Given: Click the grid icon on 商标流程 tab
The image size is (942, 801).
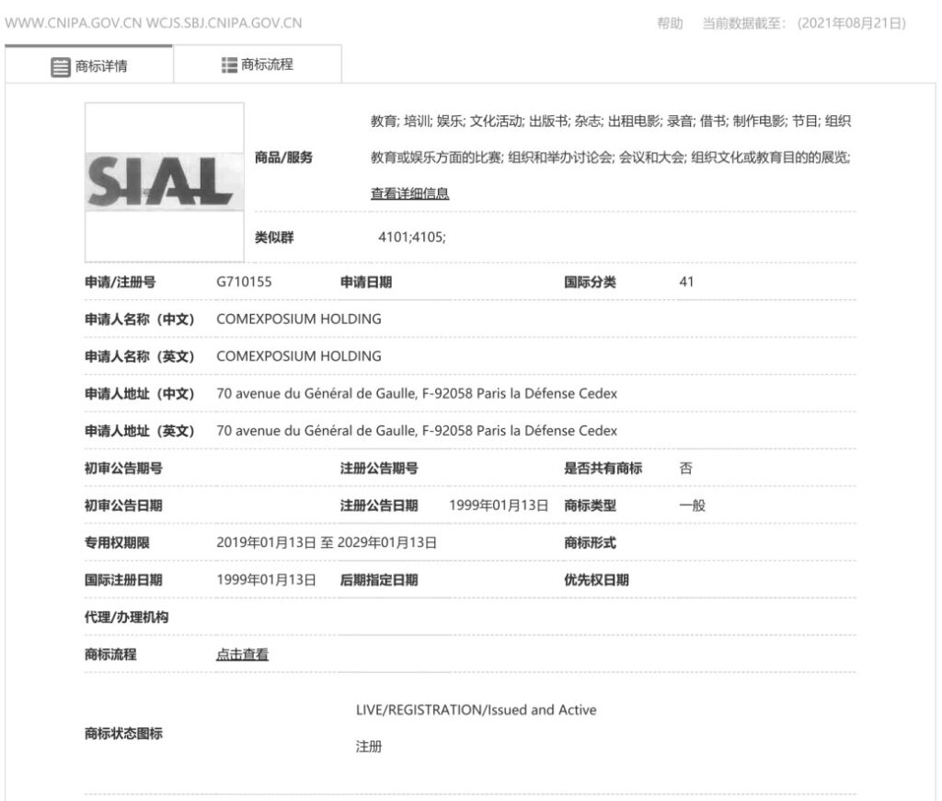Looking at the screenshot, I should coord(230,65).
